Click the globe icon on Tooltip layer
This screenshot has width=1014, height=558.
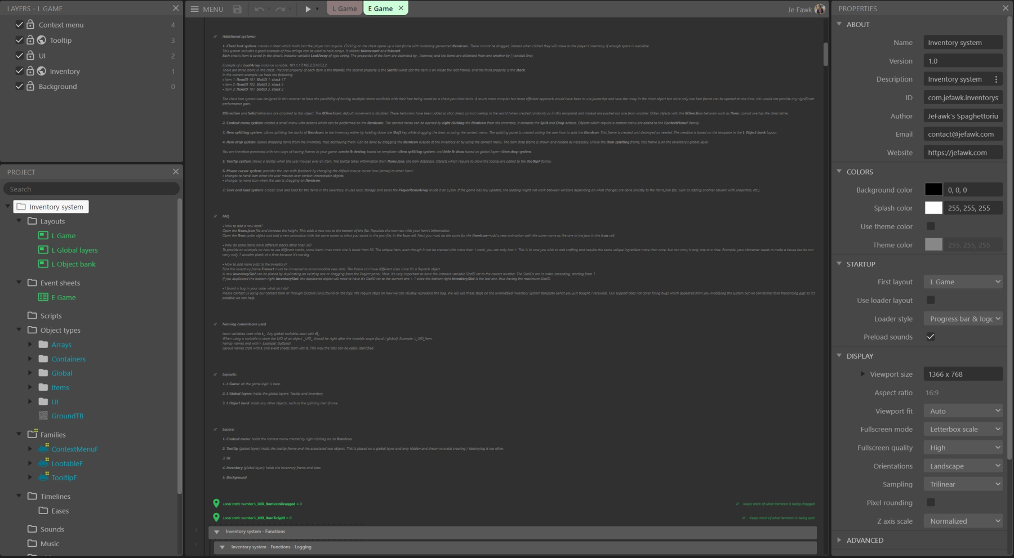[x=42, y=40]
